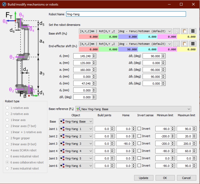Click the Base shift paste clipboard icon
The width and height of the screenshot is (200, 184).
pos(185,31)
